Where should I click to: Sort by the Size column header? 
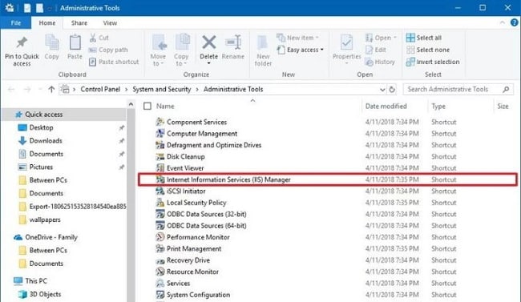503,107
